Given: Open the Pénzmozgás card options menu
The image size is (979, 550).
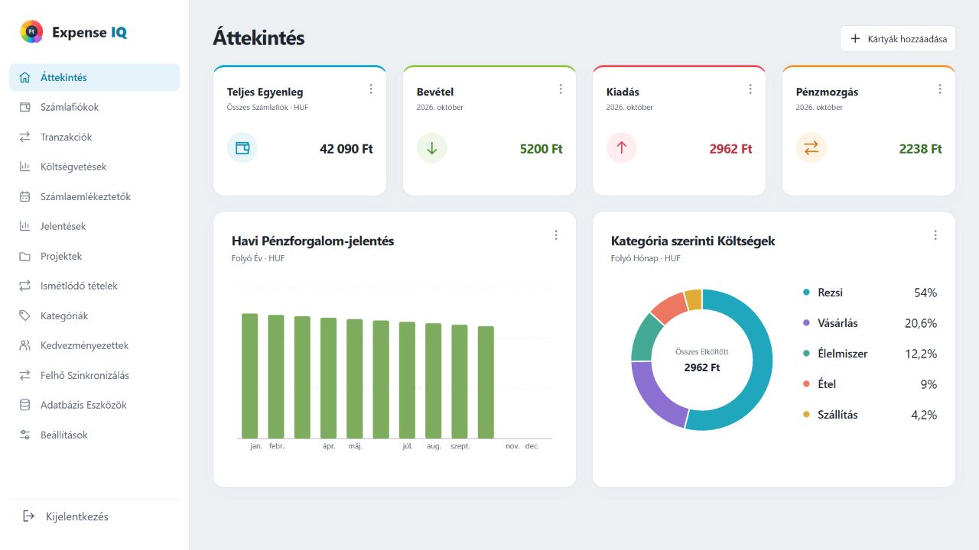Looking at the screenshot, I should (x=940, y=89).
